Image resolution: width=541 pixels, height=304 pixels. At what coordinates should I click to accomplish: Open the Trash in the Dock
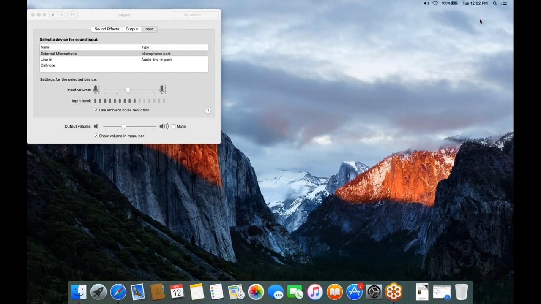tap(462, 292)
